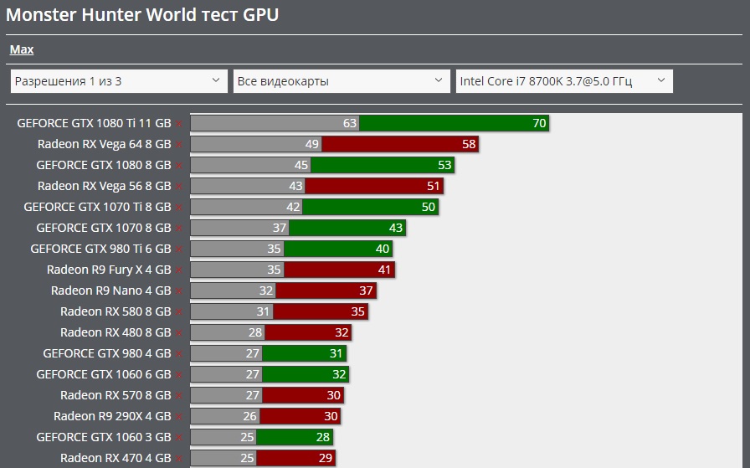Open the 'Разрешения 1 из 3' resolution dropdown

pos(119,81)
